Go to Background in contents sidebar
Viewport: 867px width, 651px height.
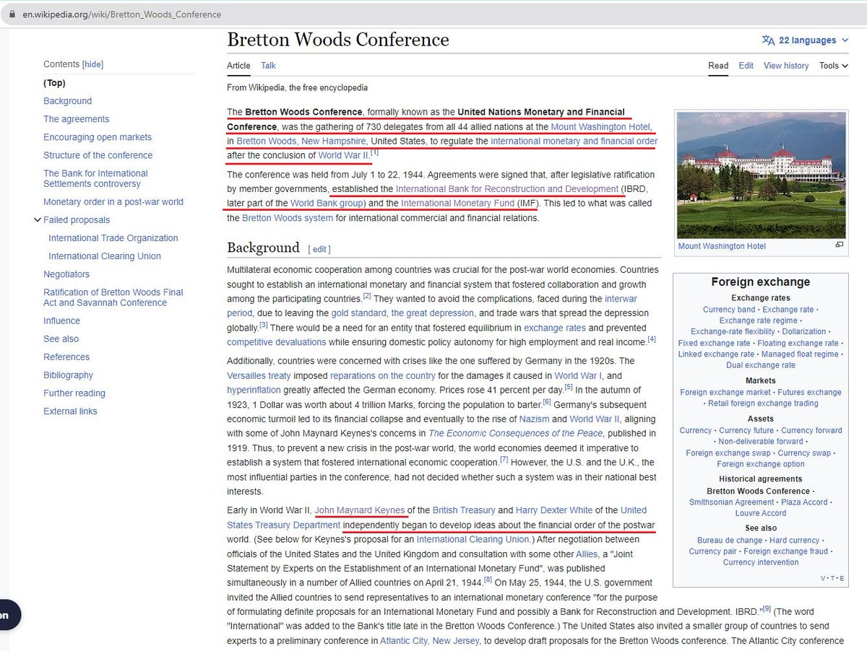click(x=67, y=101)
